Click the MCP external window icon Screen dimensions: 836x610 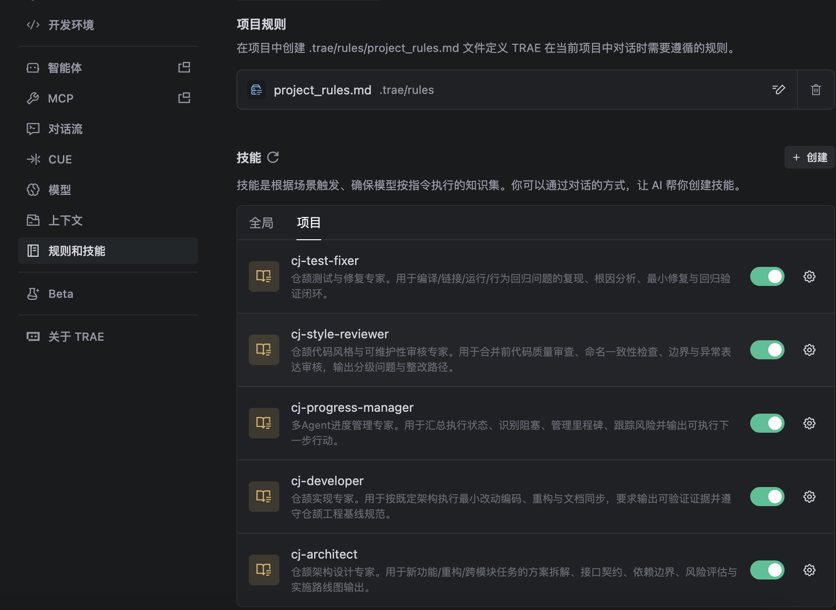(x=184, y=98)
